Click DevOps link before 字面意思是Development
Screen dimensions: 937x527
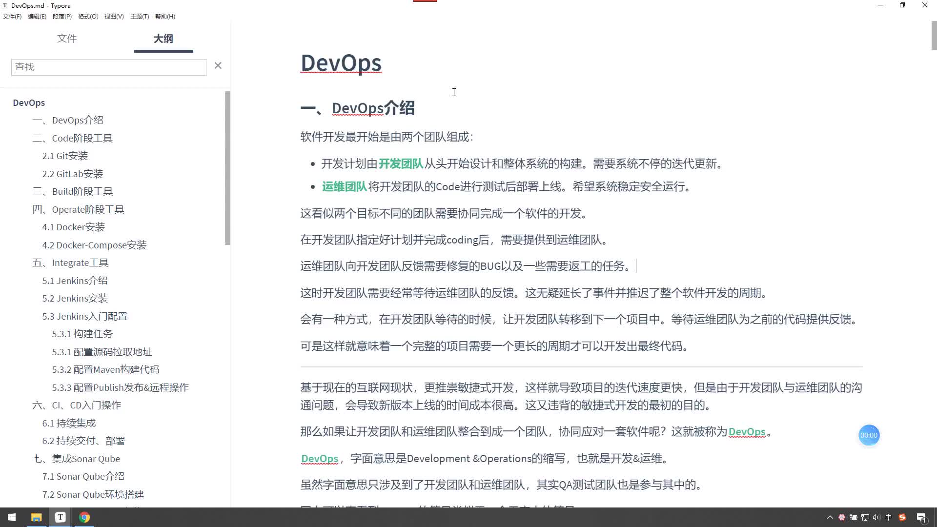tap(320, 459)
